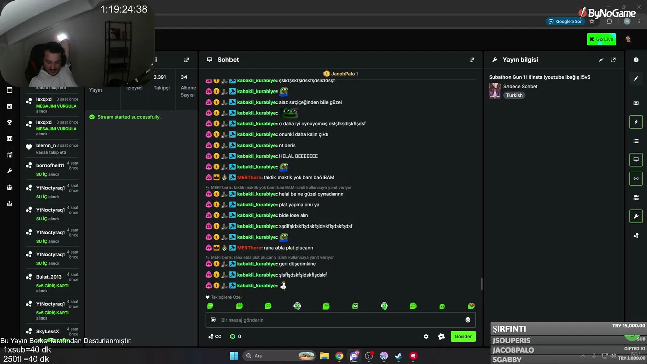The height and width of the screenshot is (364, 647).
Task: Toggle the lightning bolt quick actions panel
Action: [x=636, y=122]
